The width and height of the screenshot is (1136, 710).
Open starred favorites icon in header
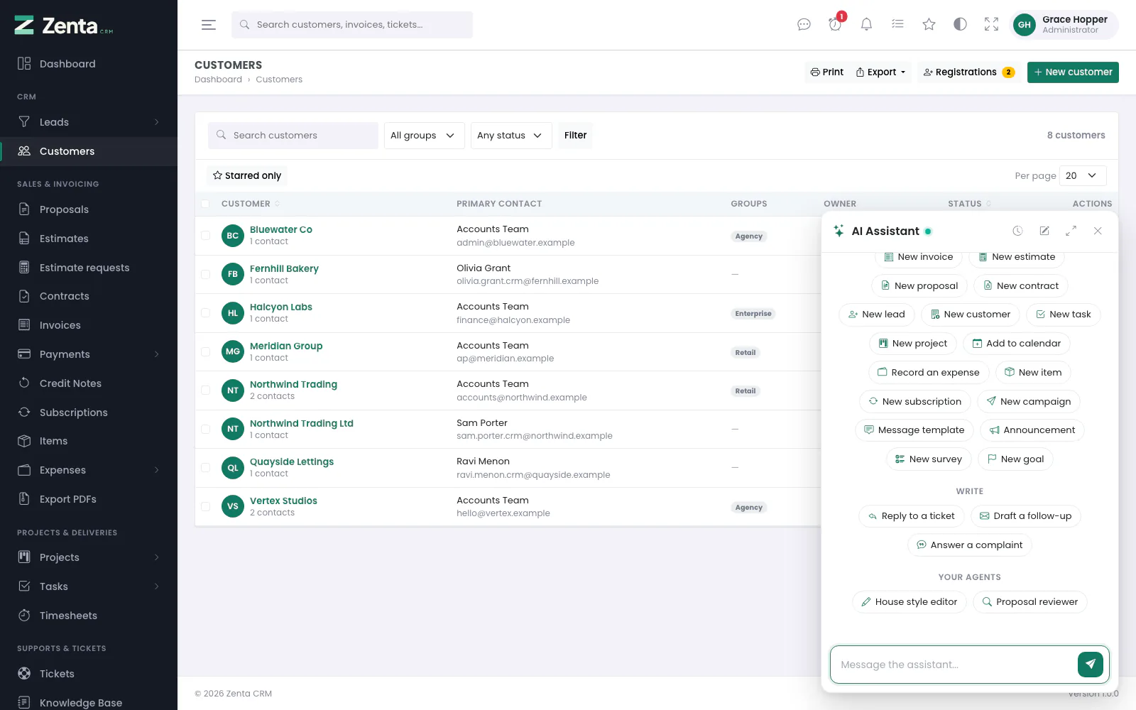(x=929, y=25)
